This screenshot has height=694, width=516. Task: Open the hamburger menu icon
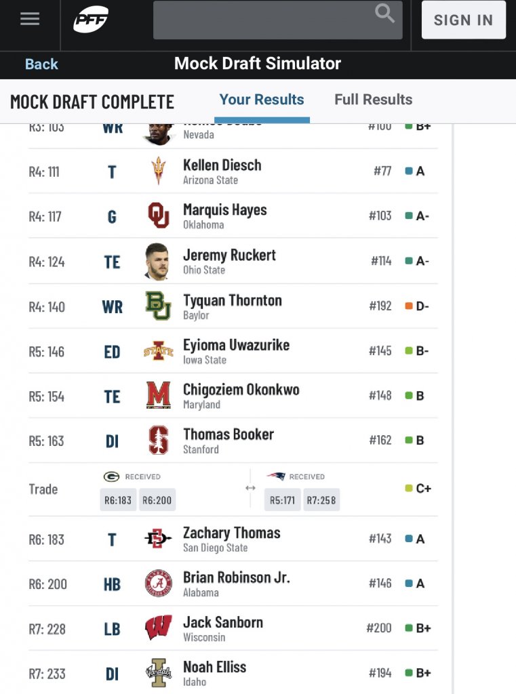pyautogui.click(x=30, y=18)
